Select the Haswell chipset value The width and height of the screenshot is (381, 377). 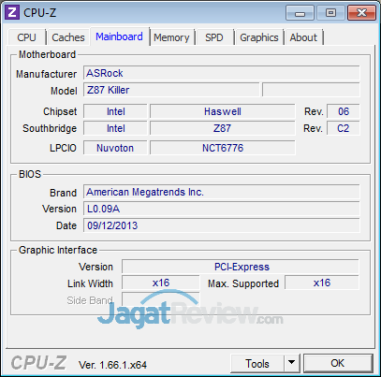point(223,111)
